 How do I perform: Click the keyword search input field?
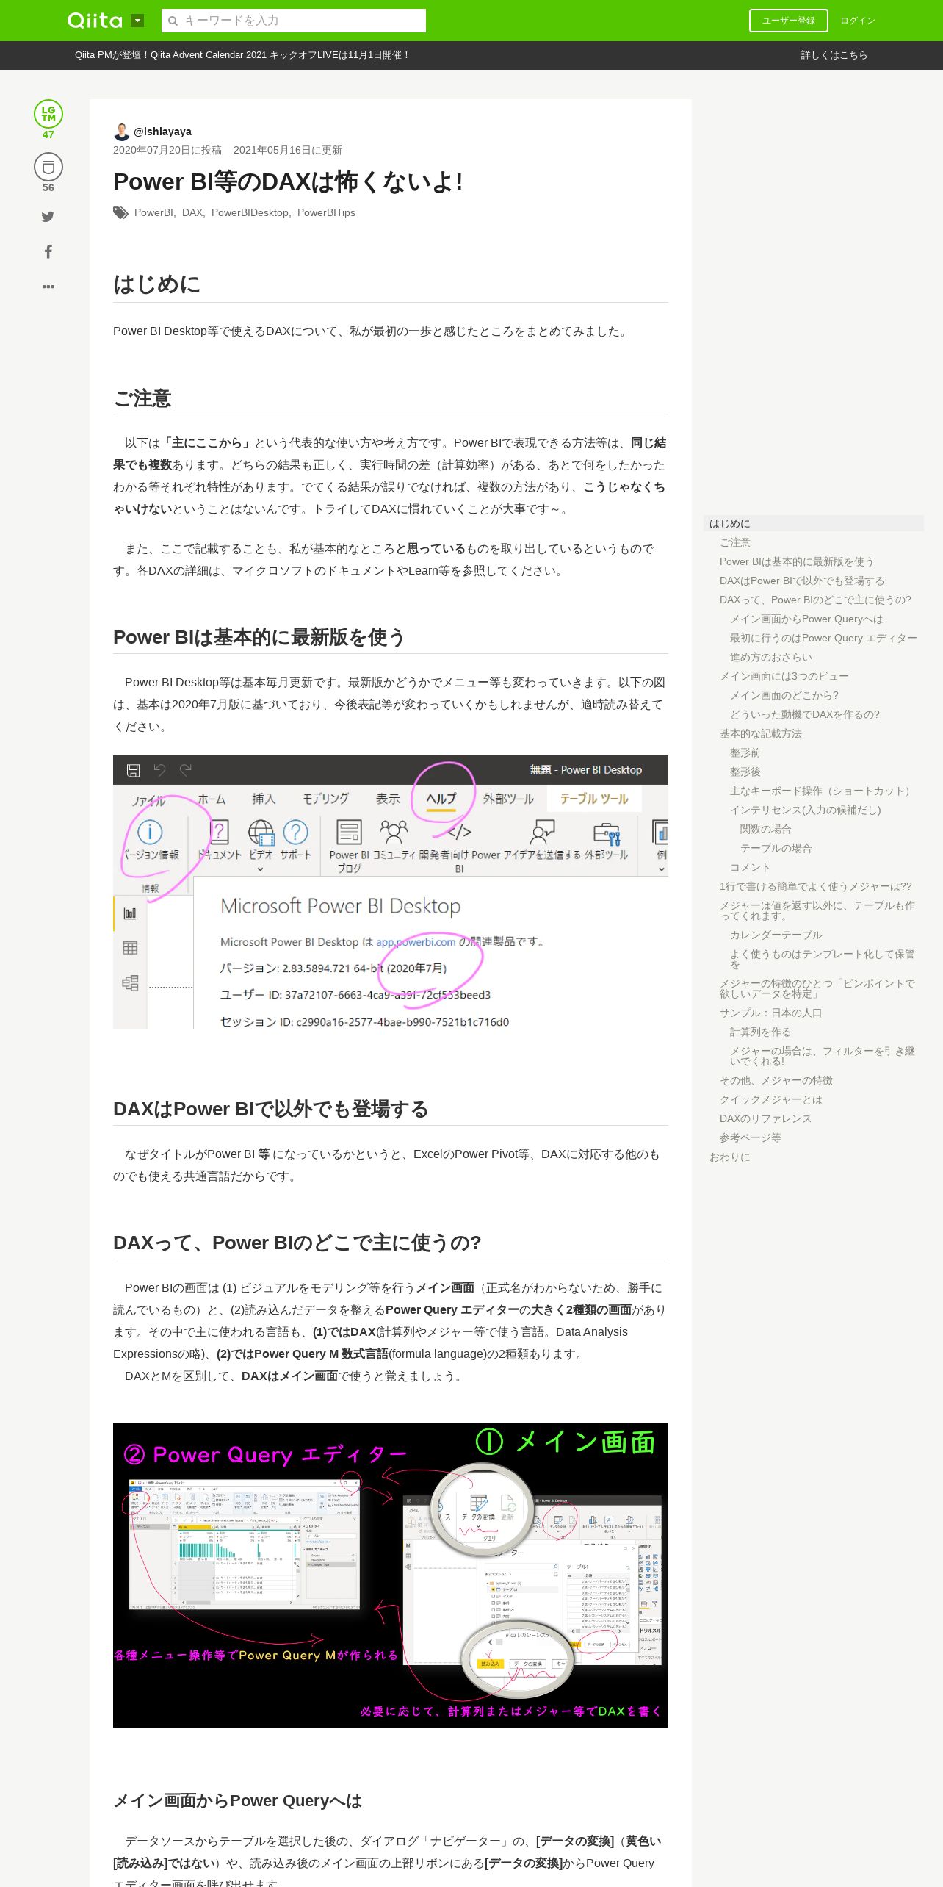(x=294, y=21)
